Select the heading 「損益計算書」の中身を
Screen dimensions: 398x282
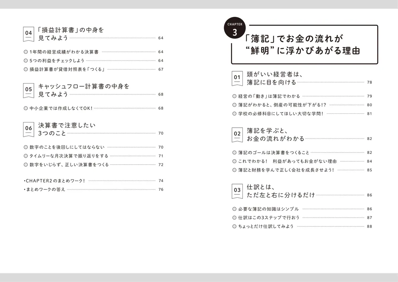pyautogui.click(x=71, y=30)
